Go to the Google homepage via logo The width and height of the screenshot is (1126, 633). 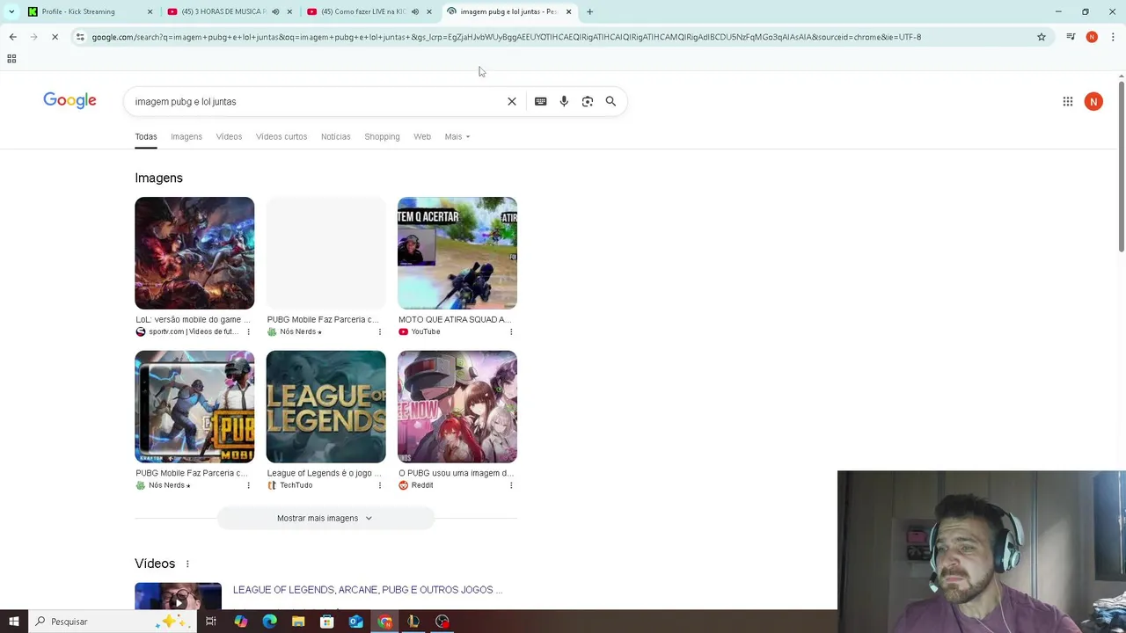[69, 100]
